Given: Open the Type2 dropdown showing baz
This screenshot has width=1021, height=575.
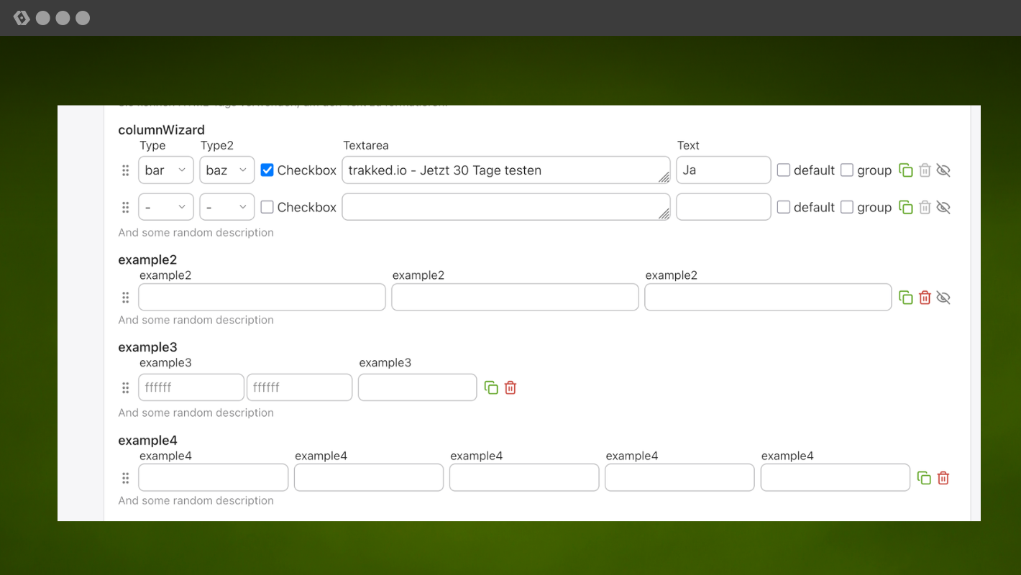Looking at the screenshot, I should (226, 170).
